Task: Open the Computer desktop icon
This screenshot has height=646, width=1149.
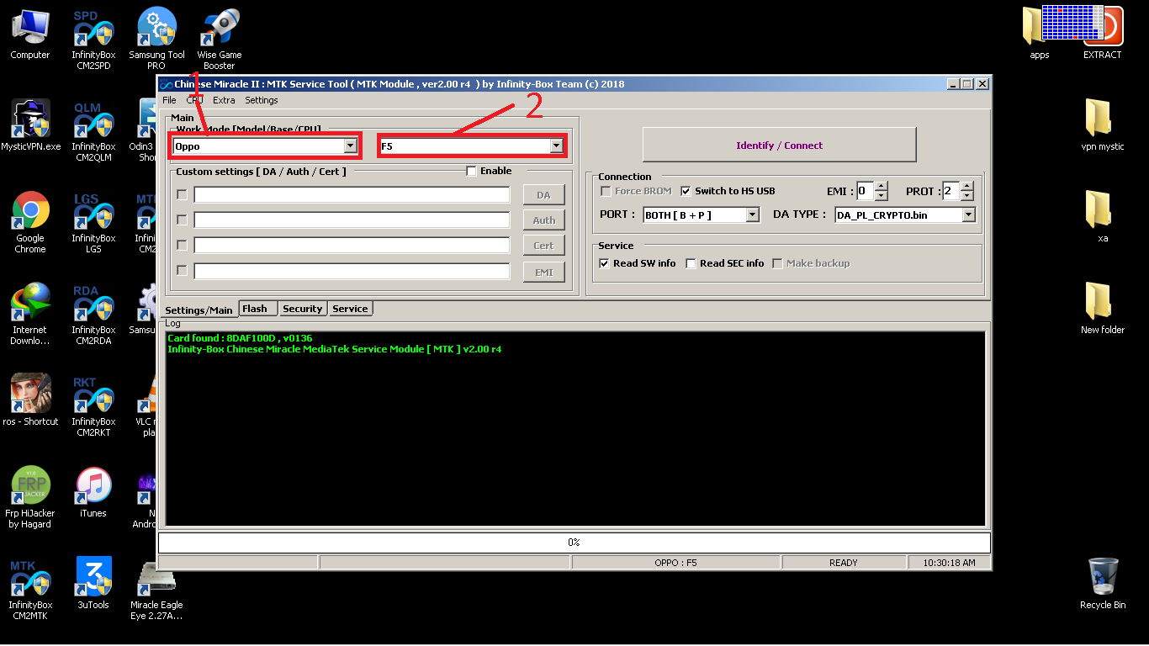Action: tap(30, 34)
